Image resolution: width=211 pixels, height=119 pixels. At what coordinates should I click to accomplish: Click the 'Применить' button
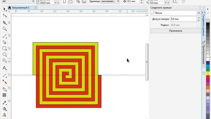coord(175,31)
